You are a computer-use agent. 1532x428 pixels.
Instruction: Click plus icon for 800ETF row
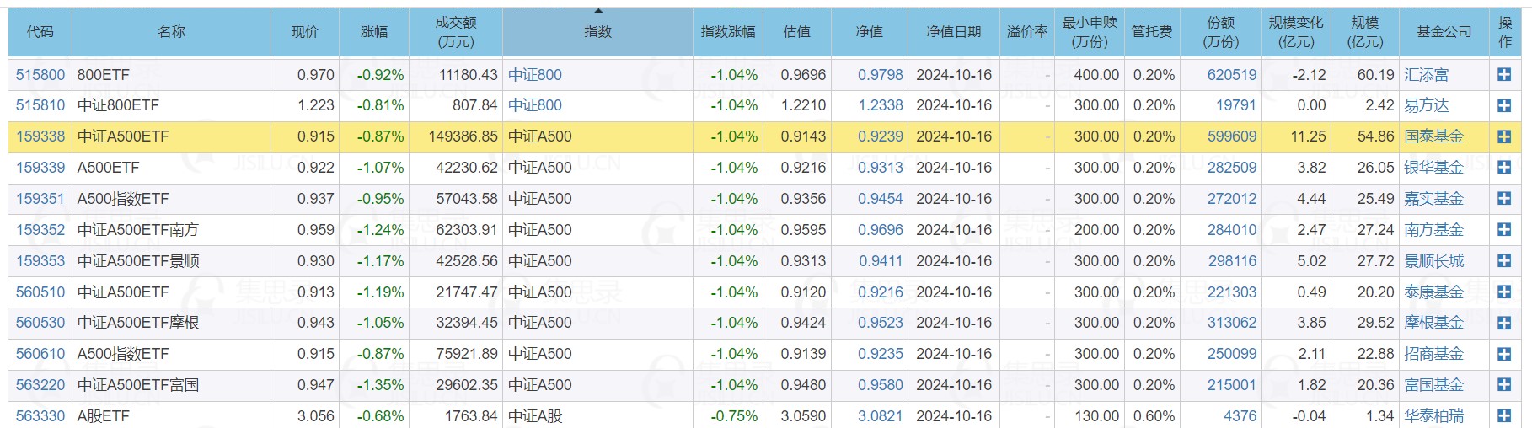1504,75
